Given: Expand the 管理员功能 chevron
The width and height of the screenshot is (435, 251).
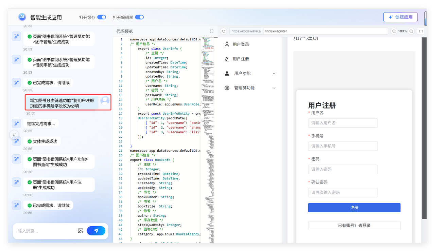Looking at the screenshot, I should tap(274, 88).
